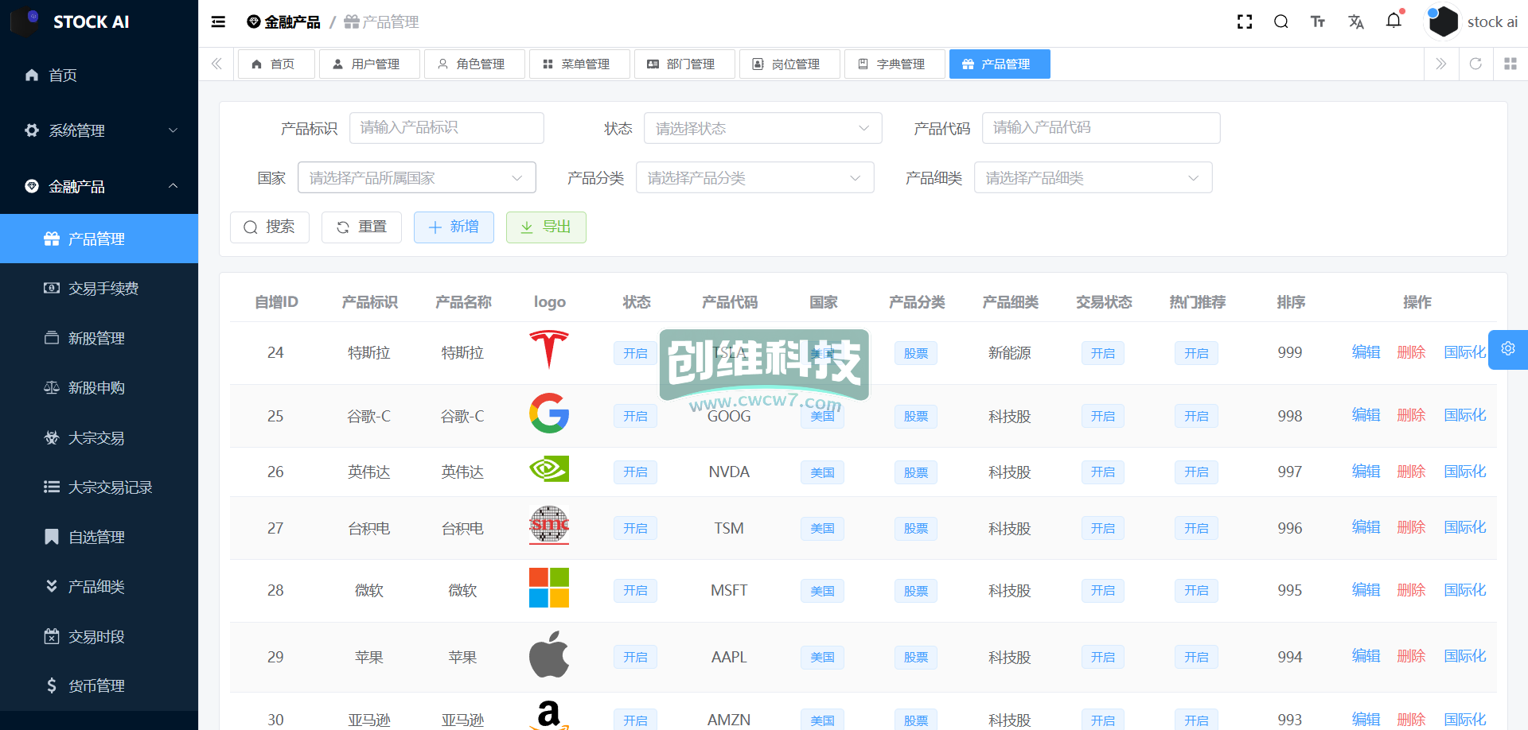Open the search magnifier in header

point(1280,22)
